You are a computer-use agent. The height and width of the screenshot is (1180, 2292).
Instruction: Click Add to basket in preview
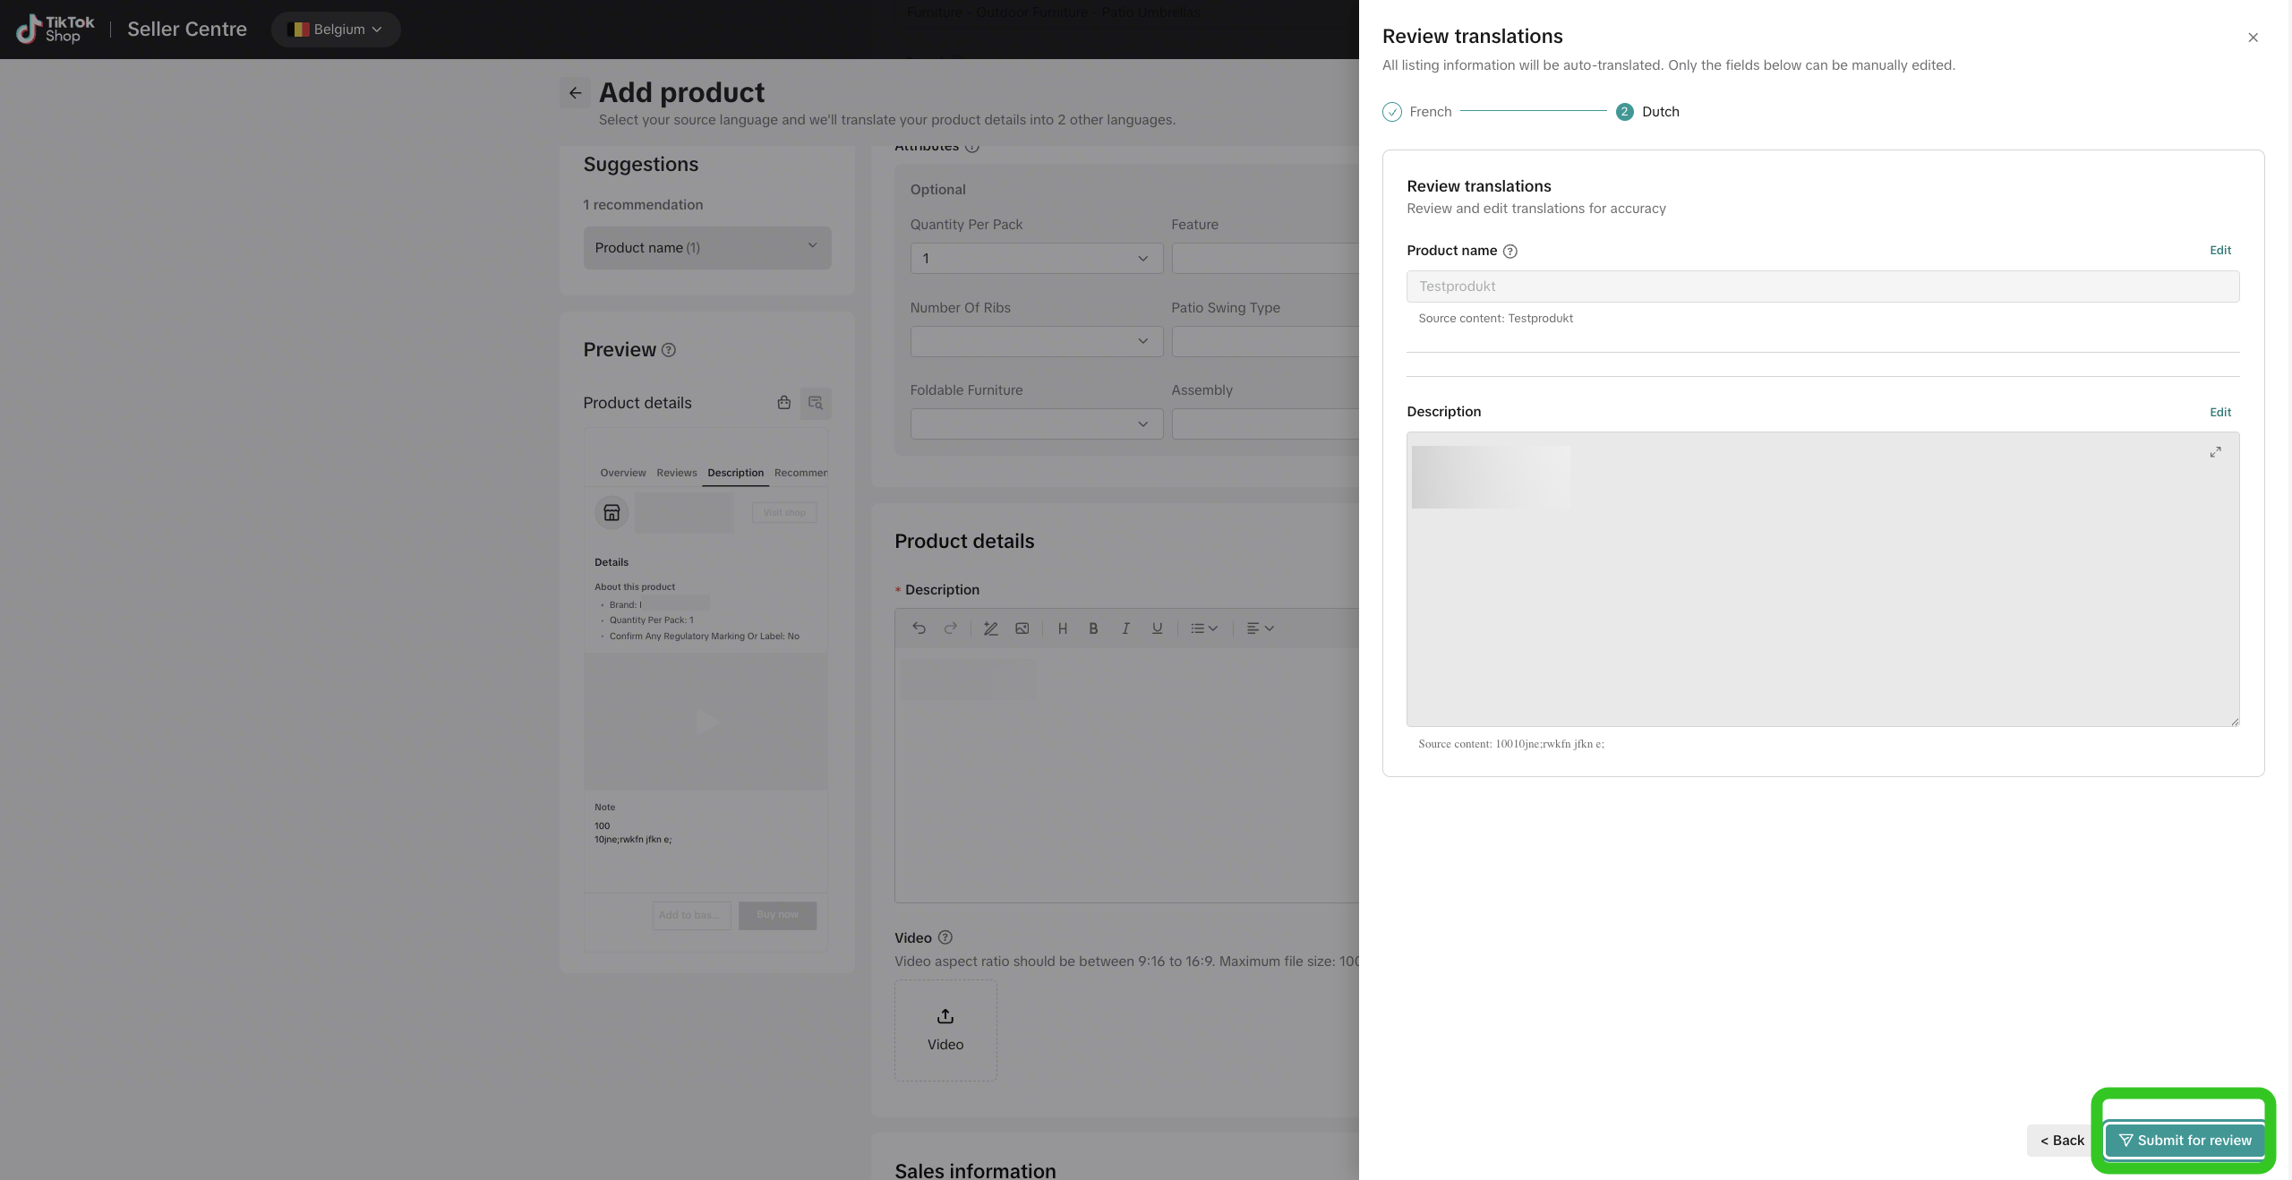(691, 915)
